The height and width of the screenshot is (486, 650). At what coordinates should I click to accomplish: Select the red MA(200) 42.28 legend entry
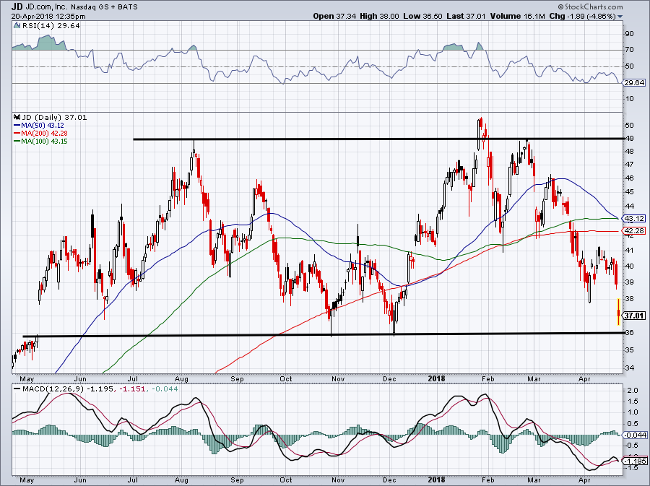tap(40, 133)
